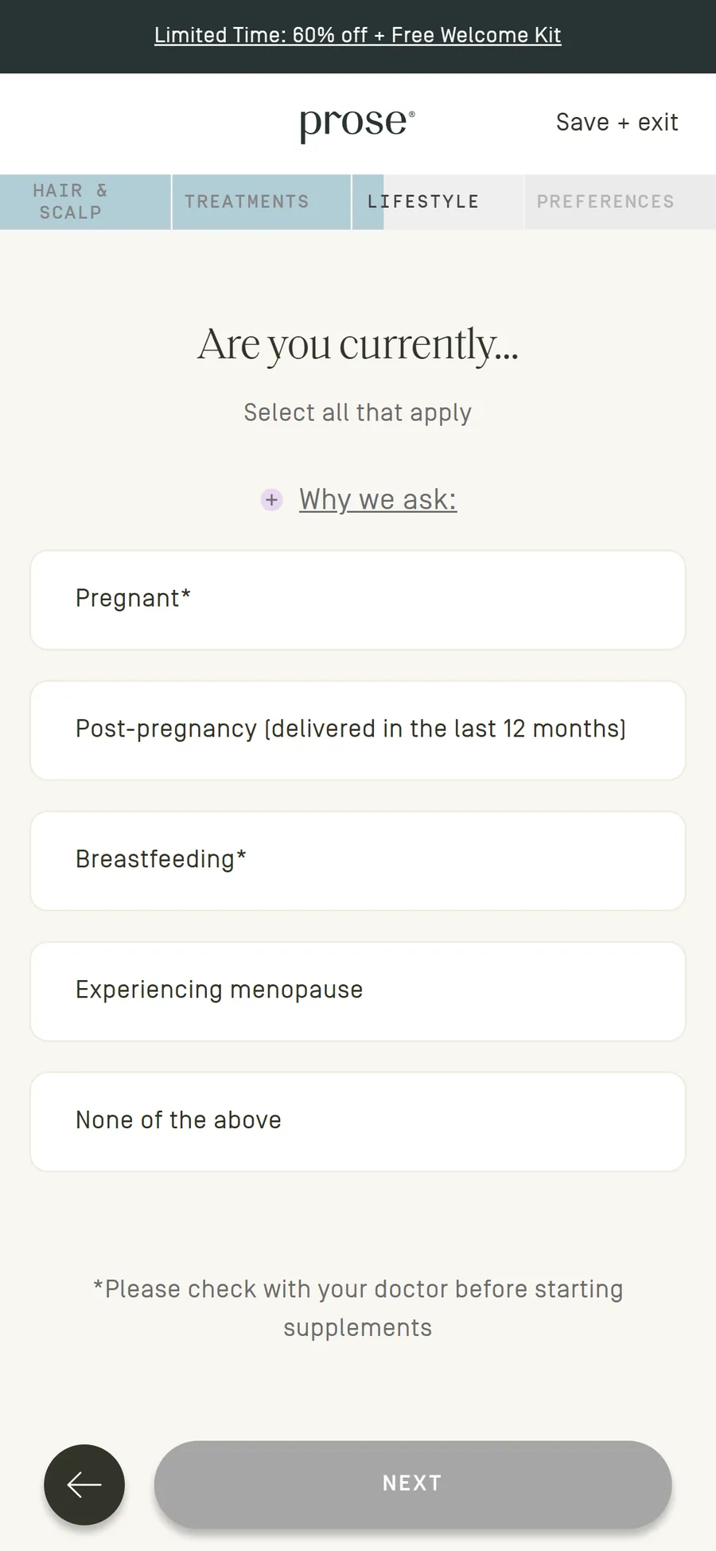716x1551 pixels.
Task: Click the plus icon beside Why we ask
Action: coord(272,500)
